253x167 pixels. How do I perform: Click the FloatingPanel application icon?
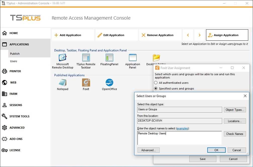click(x=109, y=58)
